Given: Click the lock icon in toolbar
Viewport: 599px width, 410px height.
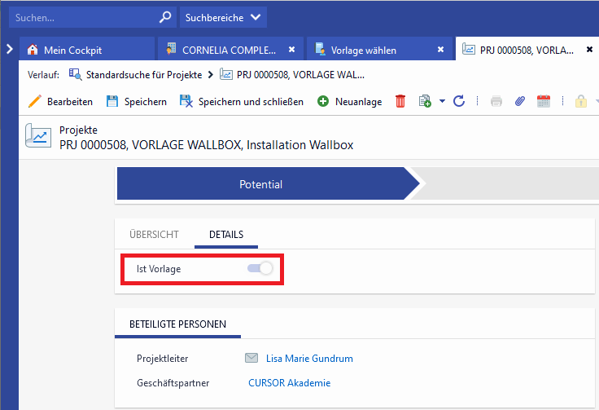Looking at the screenshot, I should tap(581, 102).
